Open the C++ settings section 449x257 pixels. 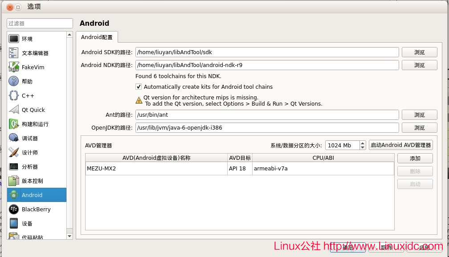click(x=28, y=95)
